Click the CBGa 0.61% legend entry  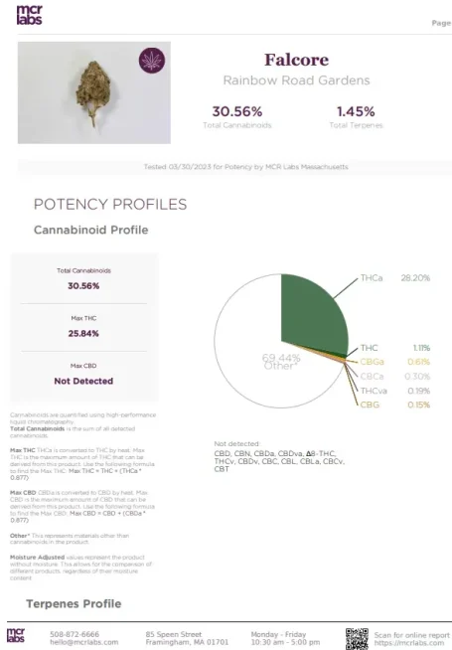coord(395,362)
